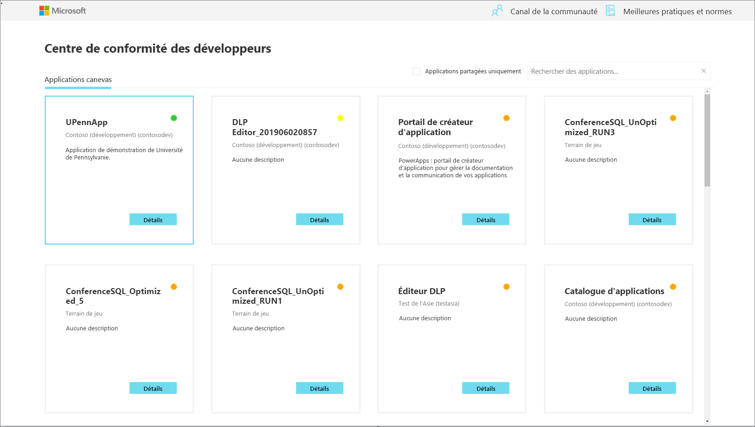Open Détails for UPennApp

coord(153,219)
